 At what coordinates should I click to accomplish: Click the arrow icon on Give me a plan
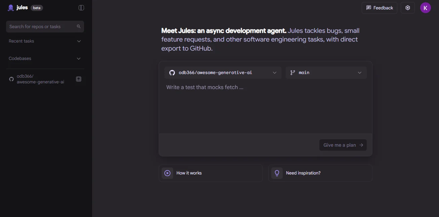click(x=361, y=145)
